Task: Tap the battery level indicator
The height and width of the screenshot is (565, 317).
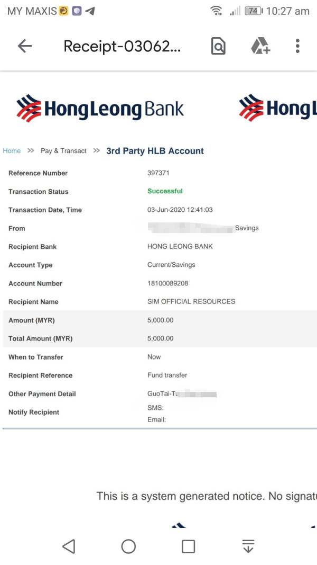Action: pos(254,11)
